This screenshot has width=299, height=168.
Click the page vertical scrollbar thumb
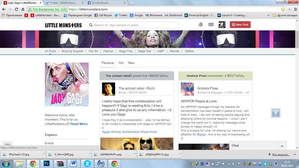tap(297, 40)
